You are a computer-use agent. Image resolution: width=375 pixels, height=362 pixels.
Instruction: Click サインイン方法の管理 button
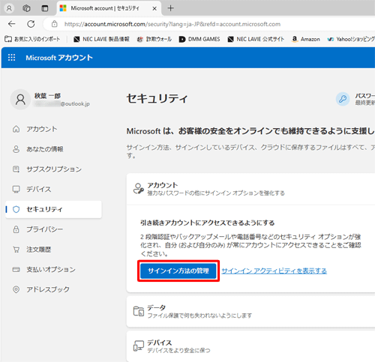coord(178,271)
